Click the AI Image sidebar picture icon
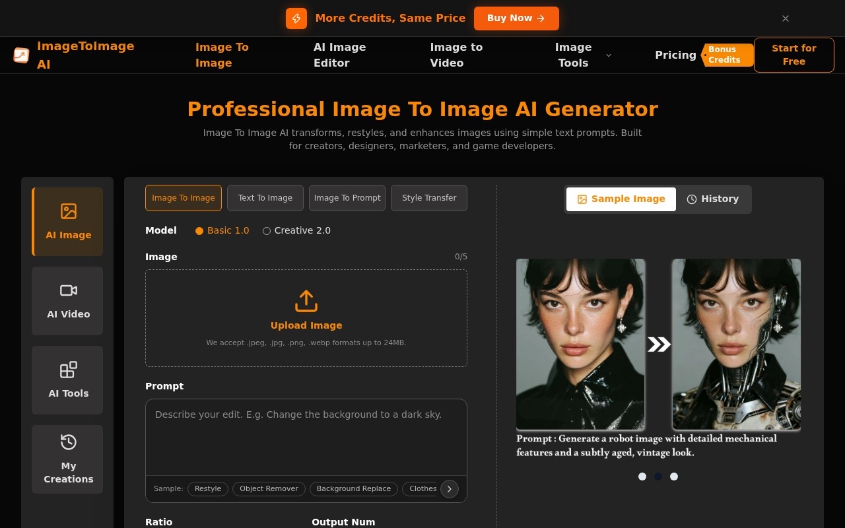 coord(69,211)
